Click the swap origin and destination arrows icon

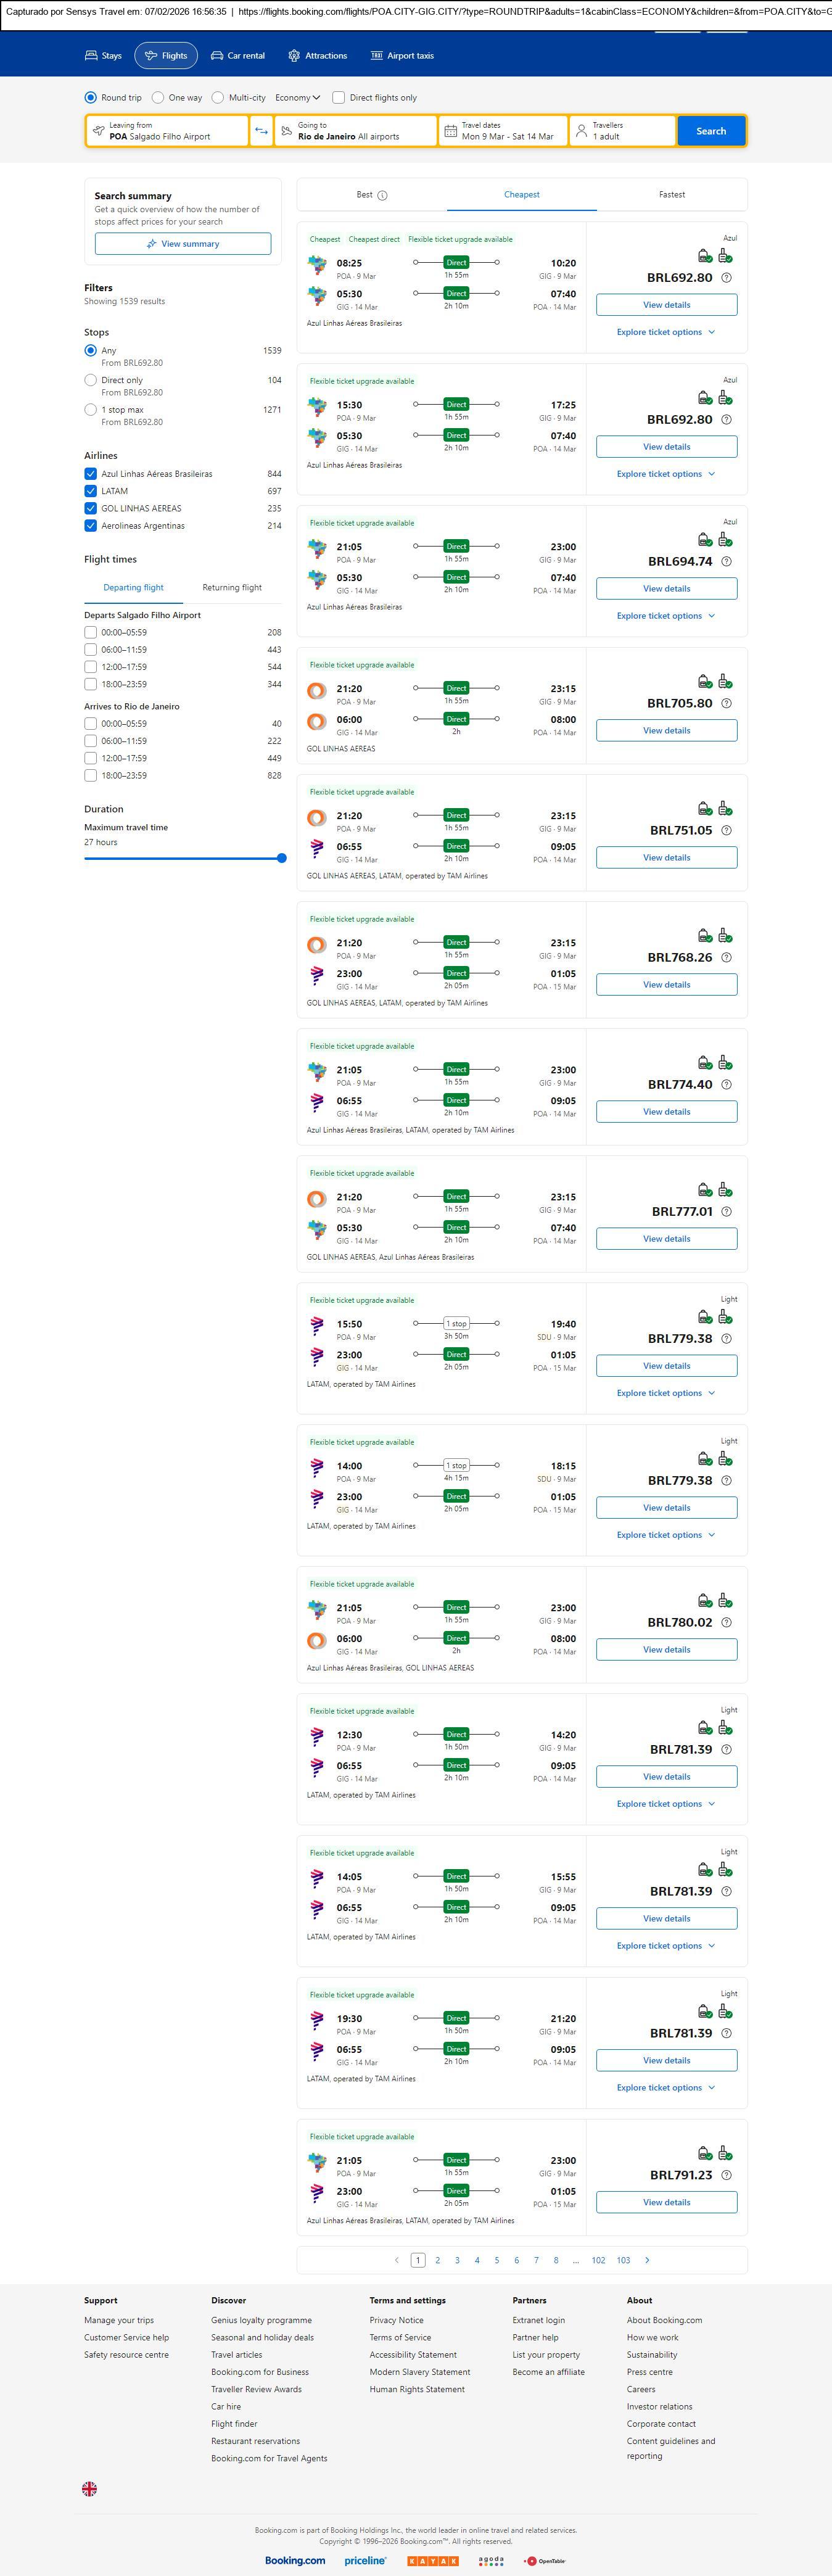coord(261,131)
